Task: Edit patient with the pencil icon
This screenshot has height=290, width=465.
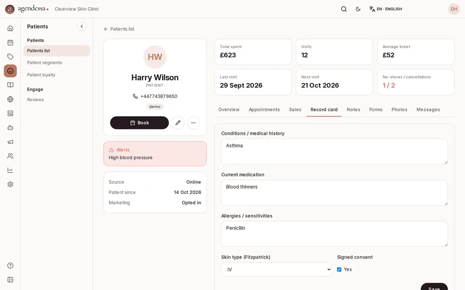Action: point(178,123)
